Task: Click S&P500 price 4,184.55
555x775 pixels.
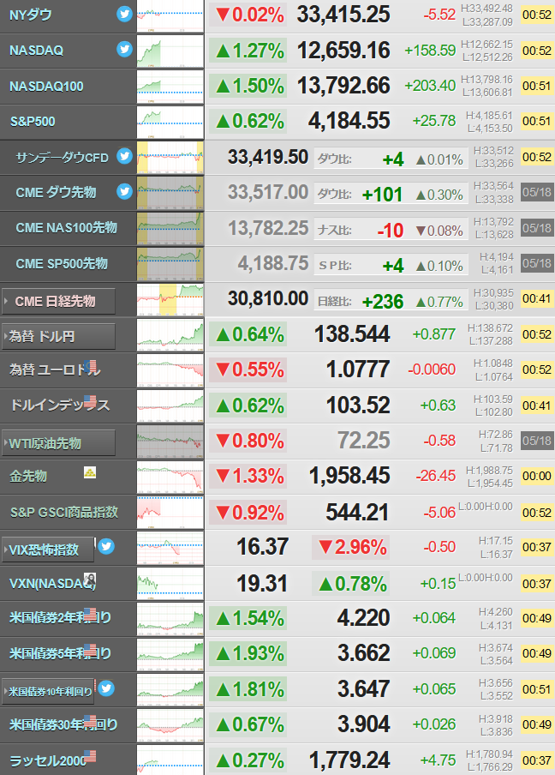Action: coord(349,121)
